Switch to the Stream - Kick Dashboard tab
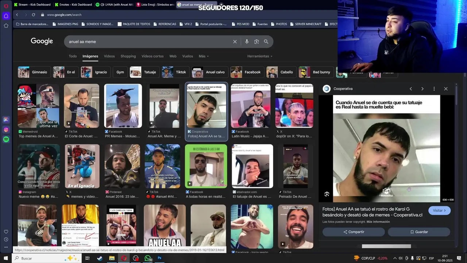 tap(32, 4)
